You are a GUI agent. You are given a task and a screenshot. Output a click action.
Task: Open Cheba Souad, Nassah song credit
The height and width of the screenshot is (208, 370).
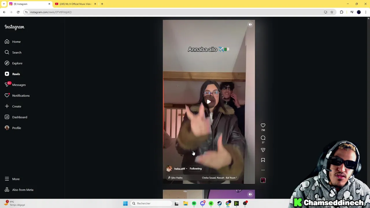pos(219,178)
